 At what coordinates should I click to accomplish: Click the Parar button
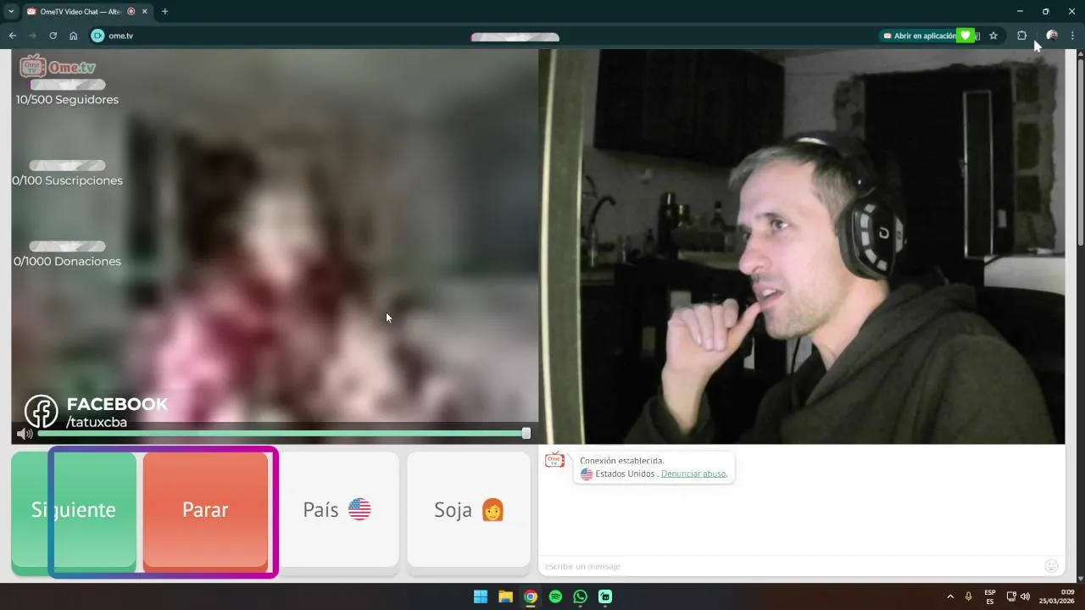coord(205,510)
